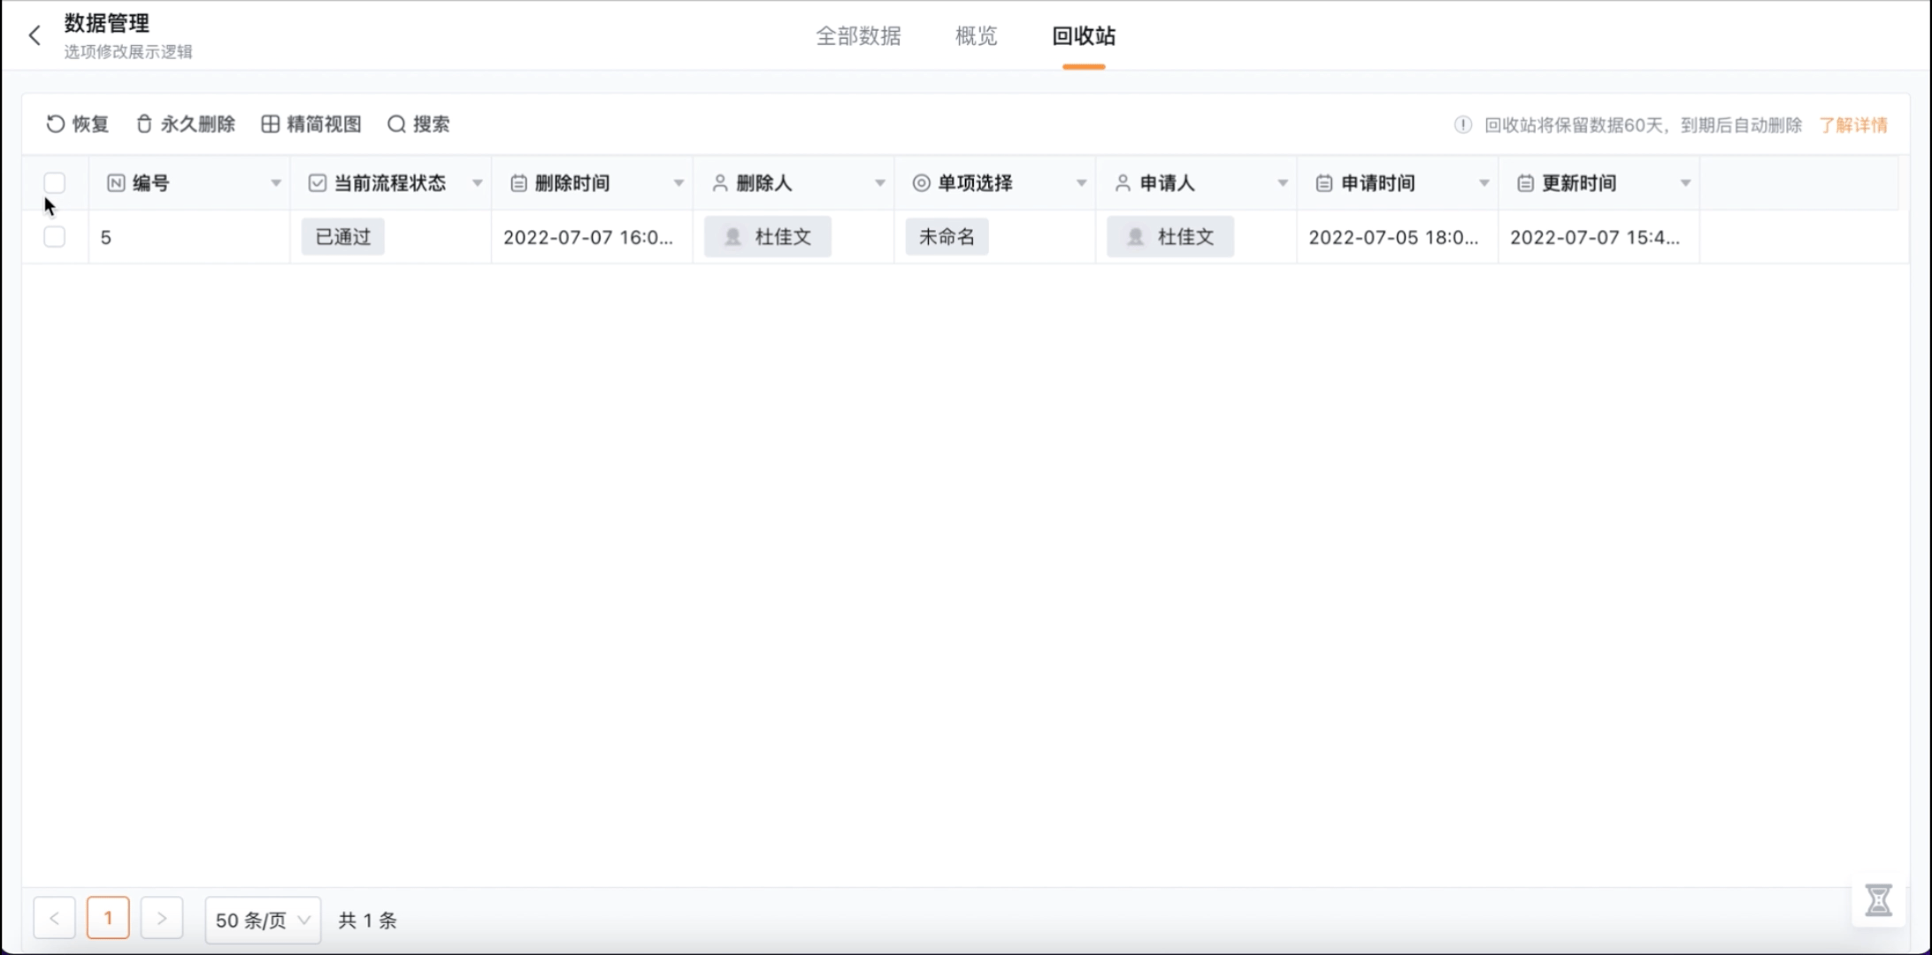Switch to the 全部数据 tab

858,35
